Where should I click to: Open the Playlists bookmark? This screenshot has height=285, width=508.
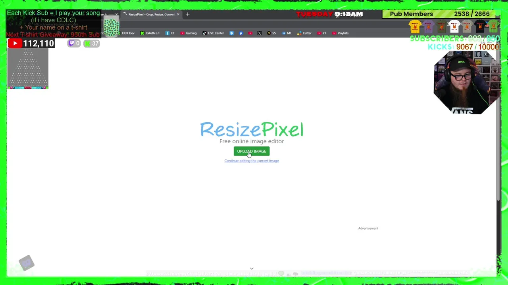point(341,33)
